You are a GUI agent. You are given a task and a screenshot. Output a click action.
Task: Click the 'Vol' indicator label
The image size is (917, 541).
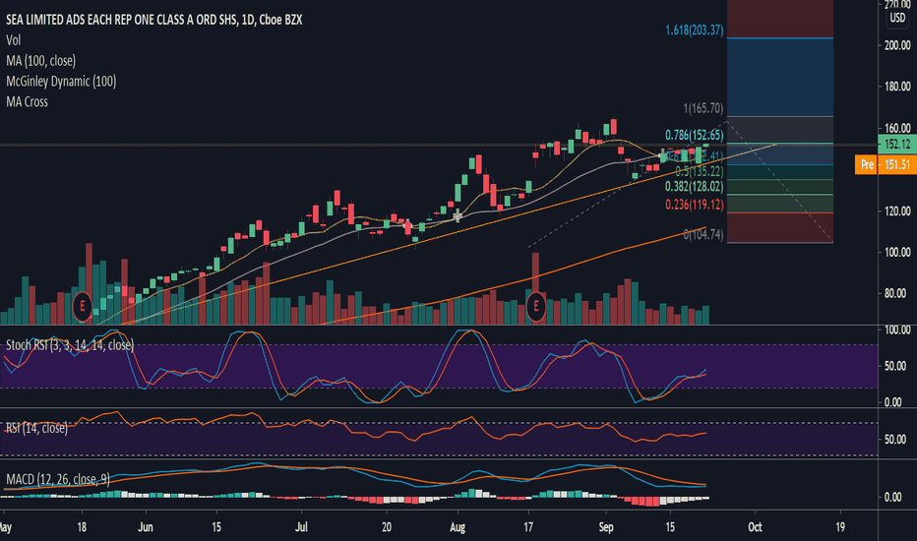(x=14, y=40)
